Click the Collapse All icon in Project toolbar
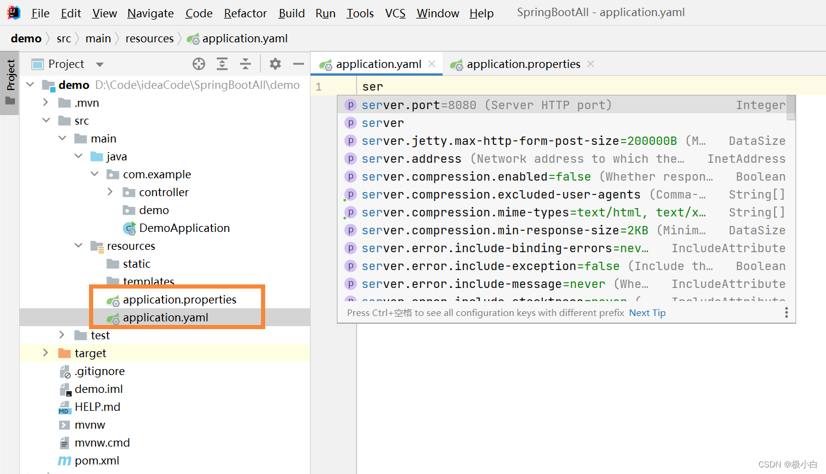This screenshot has width=826, height=474. 245,64
